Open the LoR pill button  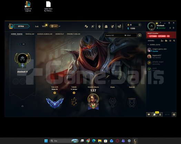(x=54, y=26)
